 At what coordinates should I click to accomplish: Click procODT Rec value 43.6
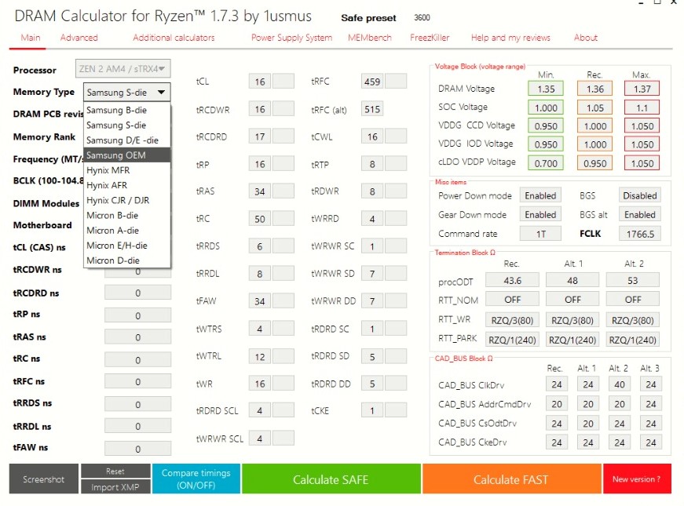click(x=512, y=280)
